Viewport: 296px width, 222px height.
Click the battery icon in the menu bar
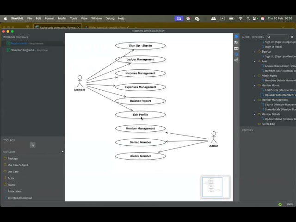coord(232,18)
